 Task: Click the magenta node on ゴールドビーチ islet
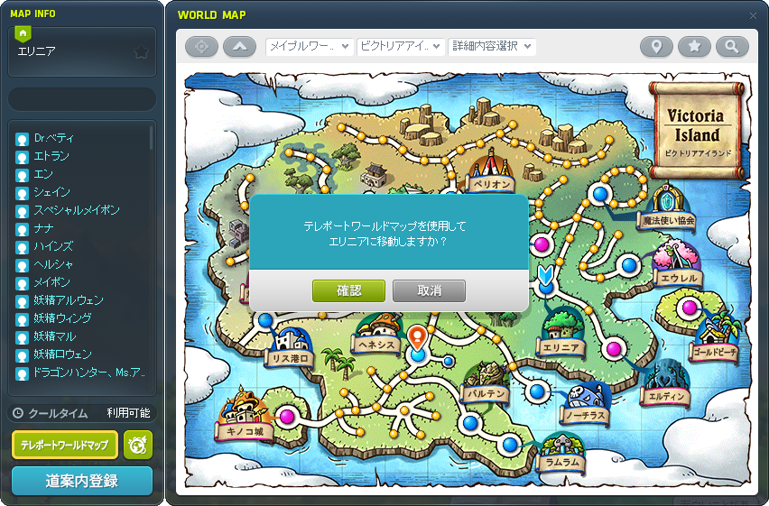pyautogui.click(x=689, y=308)
